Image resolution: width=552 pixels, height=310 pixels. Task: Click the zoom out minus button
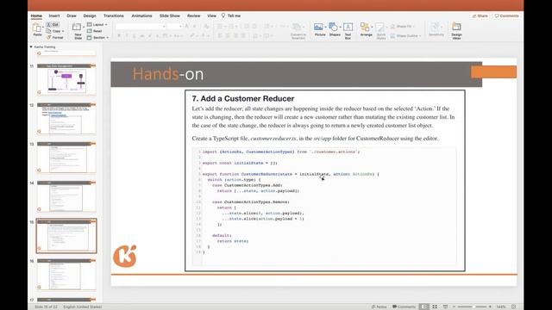(x=455, y=307)
